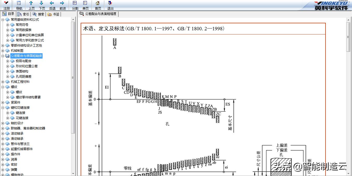Click the book icon beside 紧固件
The width and height of the screenshot is (352, 176).
[x=7, y=102]
